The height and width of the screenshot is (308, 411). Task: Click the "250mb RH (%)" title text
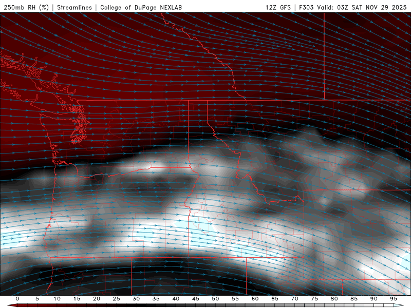pos(26,7)
